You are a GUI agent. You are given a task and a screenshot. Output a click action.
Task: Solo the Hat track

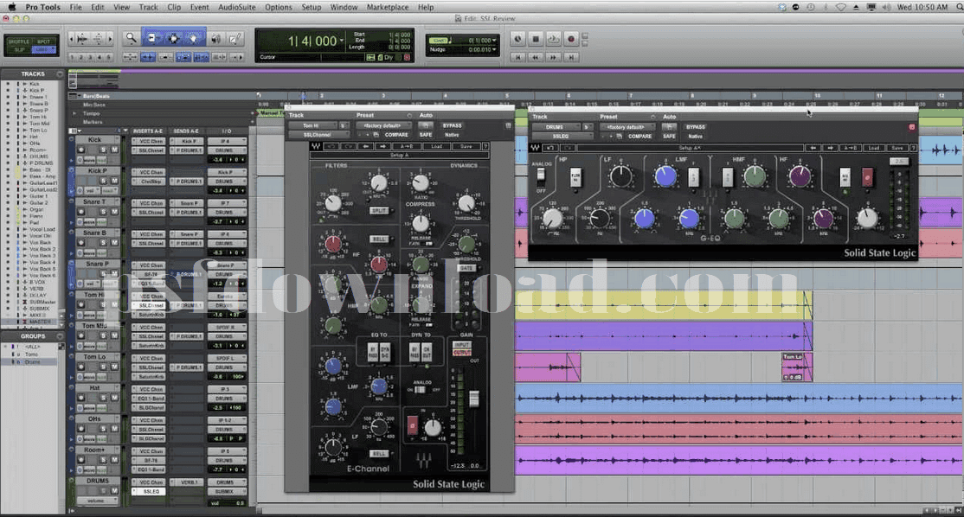click(x=103, y=398)
